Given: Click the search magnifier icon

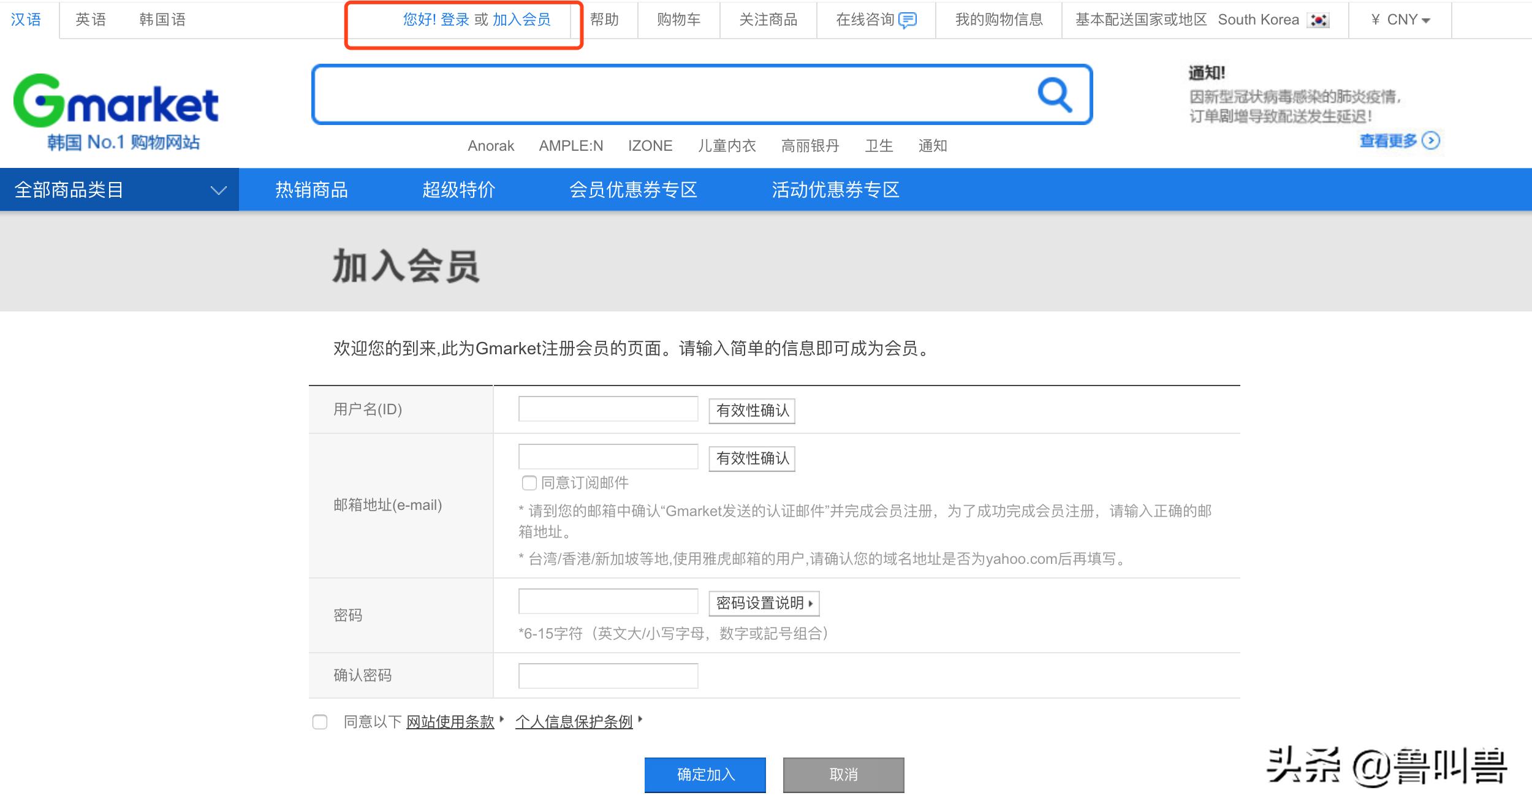Looking at the screenshot, I should 1055,94.
